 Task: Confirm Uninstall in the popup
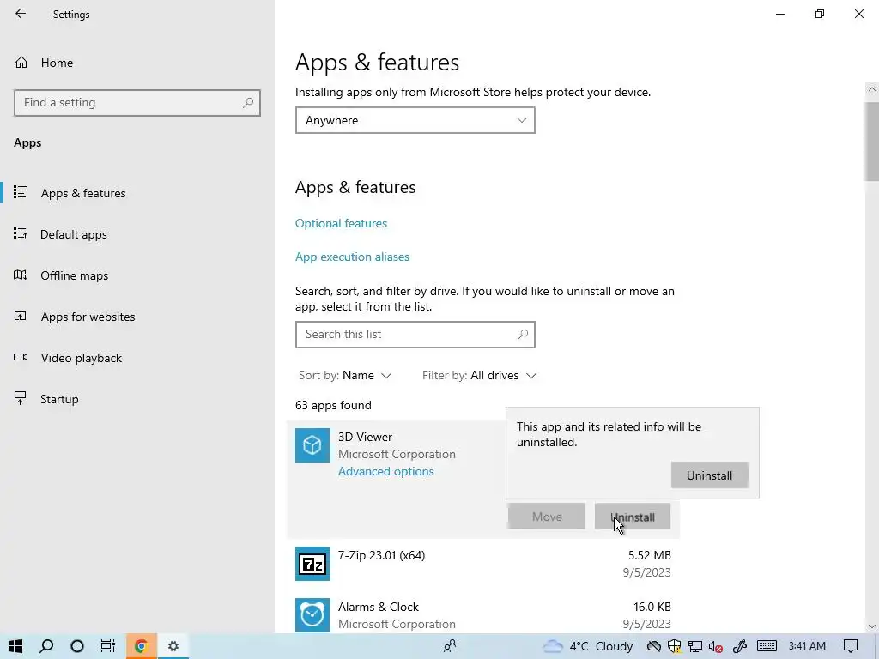[x=709, y=475]
